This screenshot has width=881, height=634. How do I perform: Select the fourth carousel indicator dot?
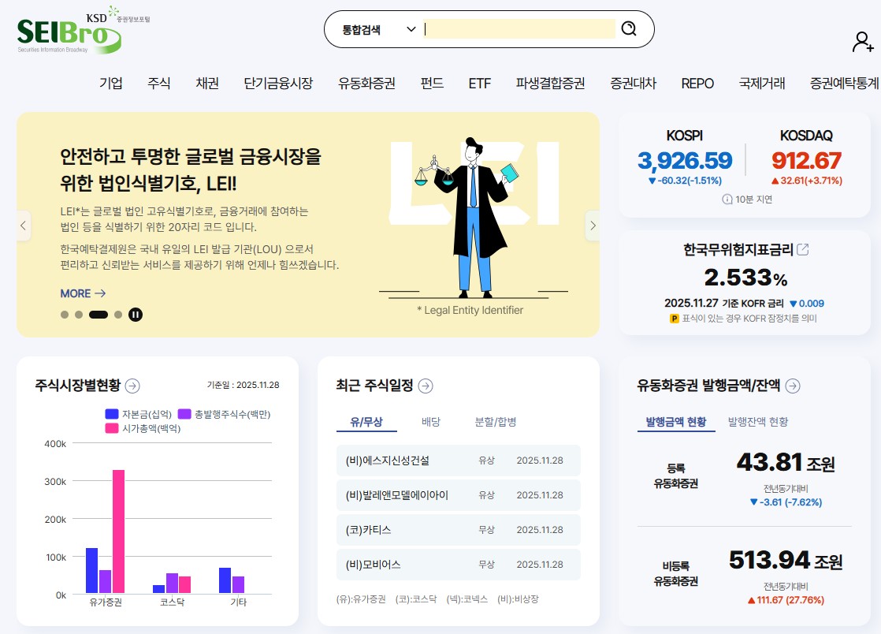click(118, 315)
